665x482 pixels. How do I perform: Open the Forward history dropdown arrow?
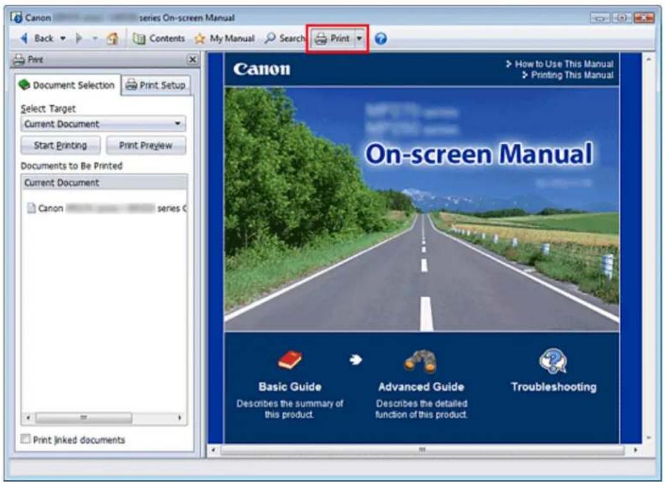pos(95,38)
